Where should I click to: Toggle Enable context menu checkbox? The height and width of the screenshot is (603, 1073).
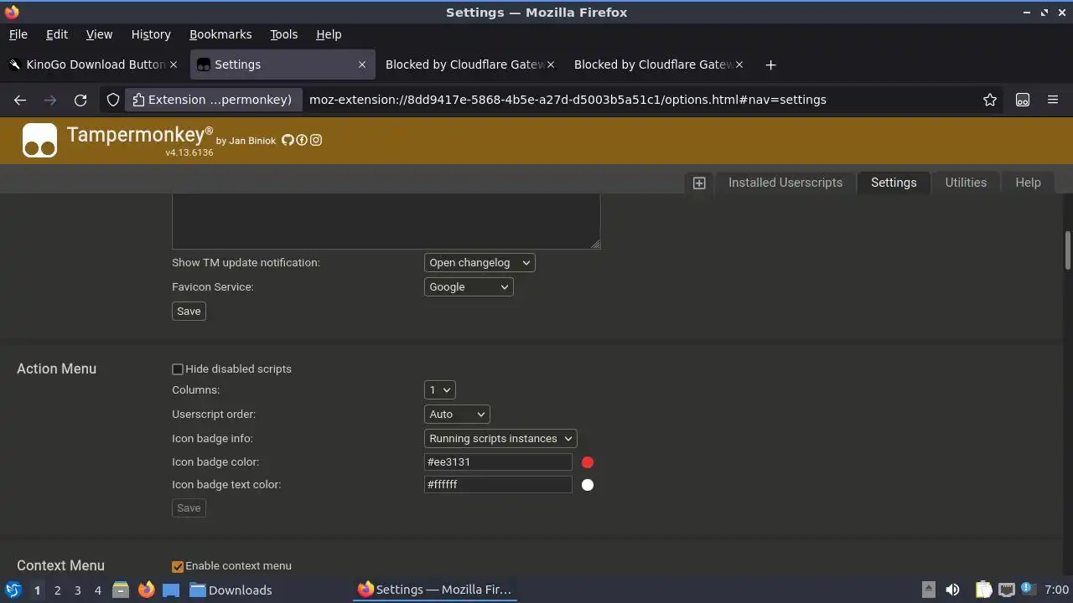(178, 567)
